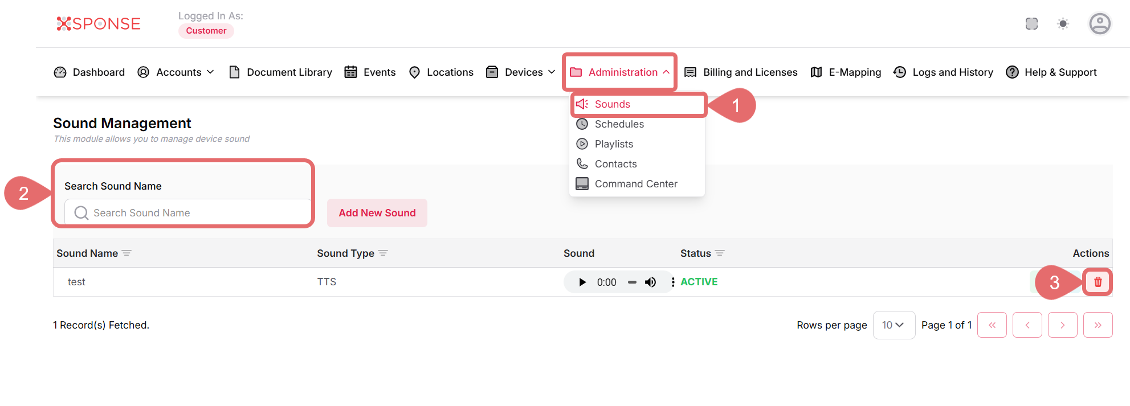This screenshot has height=406, width=1130.
Task: Open Playlists from the dropdown
Action: pyautogui.click(x=614, y=144)
